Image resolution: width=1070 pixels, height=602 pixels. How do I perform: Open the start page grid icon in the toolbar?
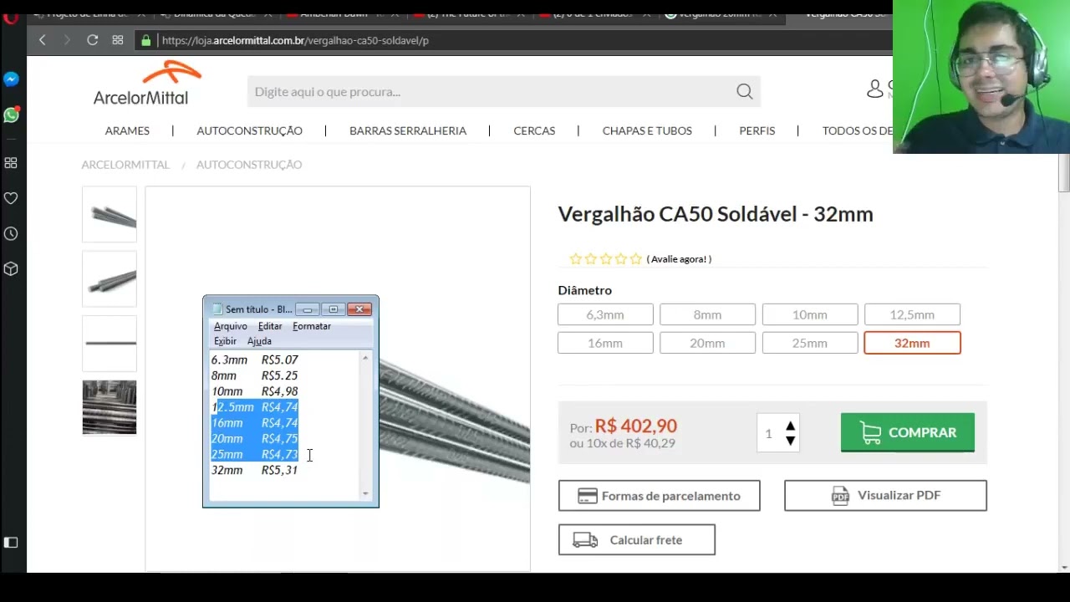click(118, 40)
